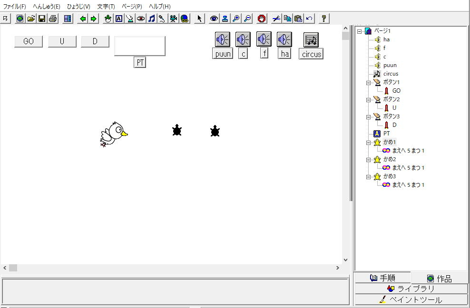Click the new project globe toolbar icon
Image resolution: width=470 pixels, height=308 pixels.
click(20, 19)
